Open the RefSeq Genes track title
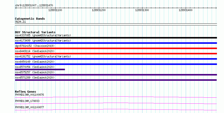The image size is (224, 113). click(x=25, y=92)
